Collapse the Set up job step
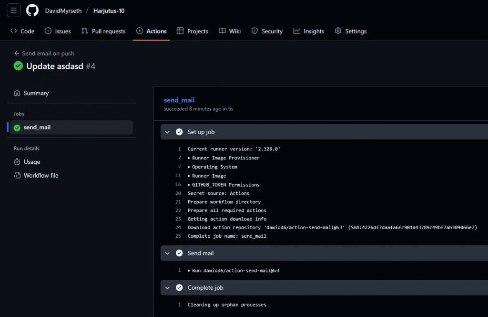The height and width of the screenshot is (317, 488). tap(167, 132)
